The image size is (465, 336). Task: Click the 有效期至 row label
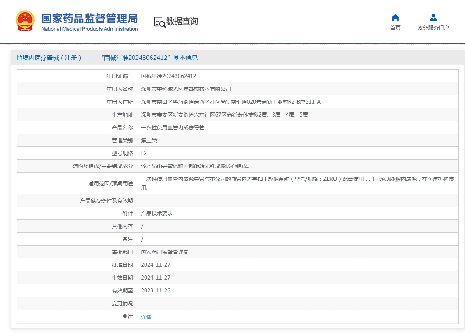click(123, 291)
